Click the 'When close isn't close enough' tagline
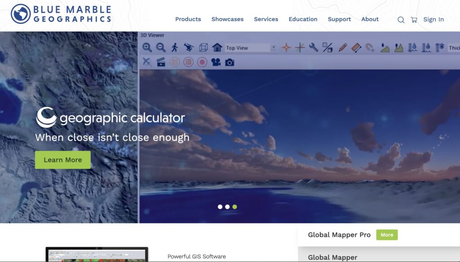This screenshot has width=460, height=262. click(x=112, y=137)
